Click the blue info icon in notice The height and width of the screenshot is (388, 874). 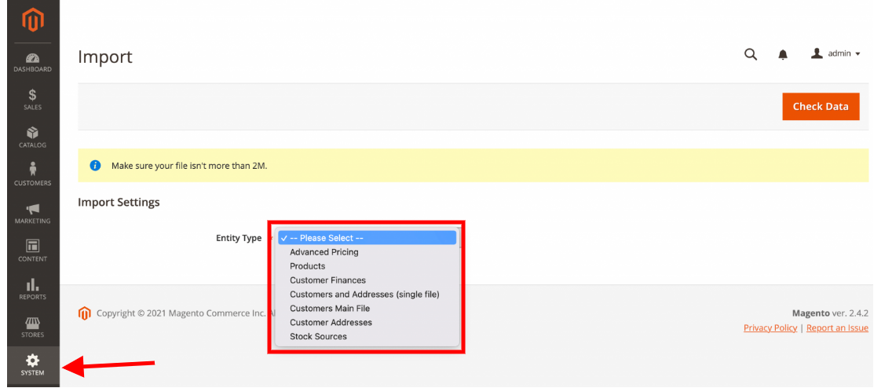click(x=95, y=166)
